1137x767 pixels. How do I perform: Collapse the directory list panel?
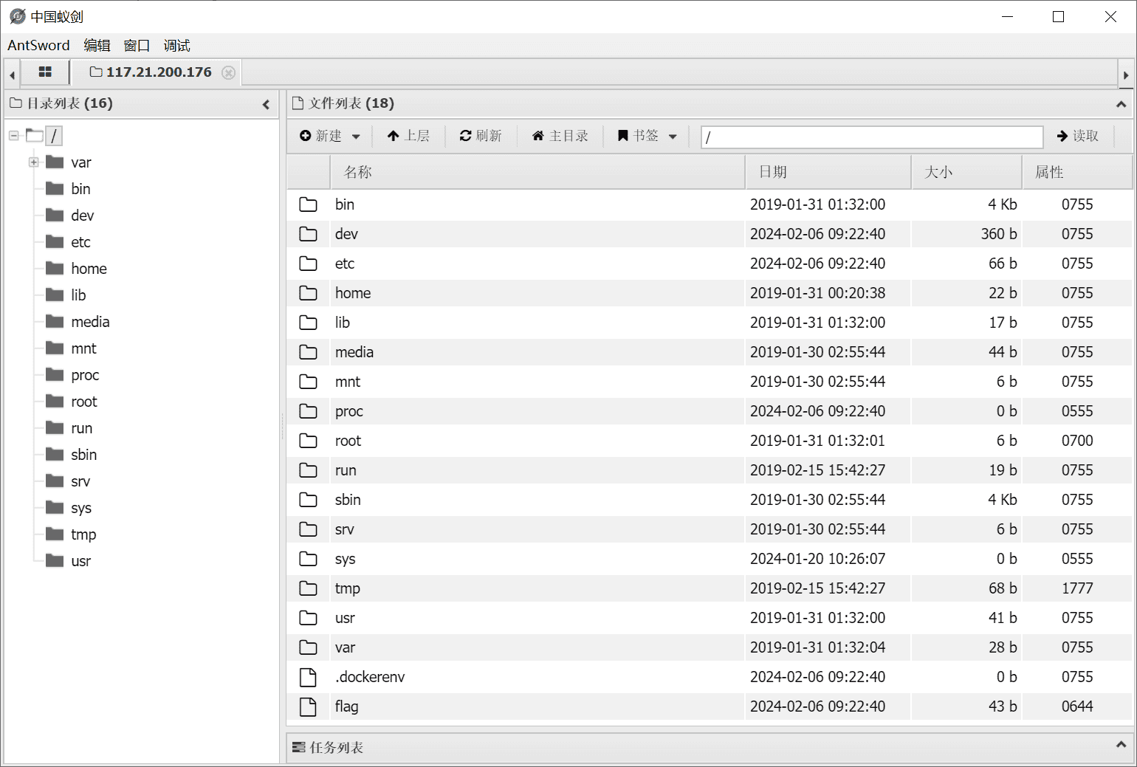tap(266, 104)
